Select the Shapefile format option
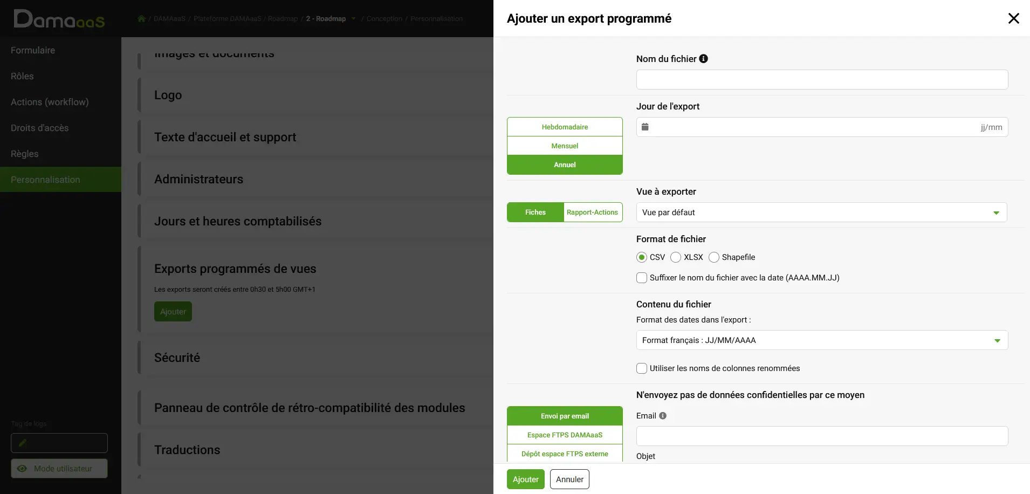Image resolution: width=1030 pixels, height=494 pixels. 714,257
